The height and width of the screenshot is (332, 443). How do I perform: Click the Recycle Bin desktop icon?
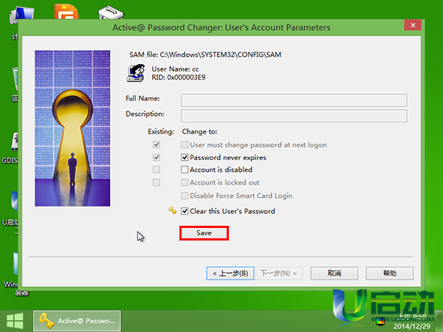[x=16, y=79]
